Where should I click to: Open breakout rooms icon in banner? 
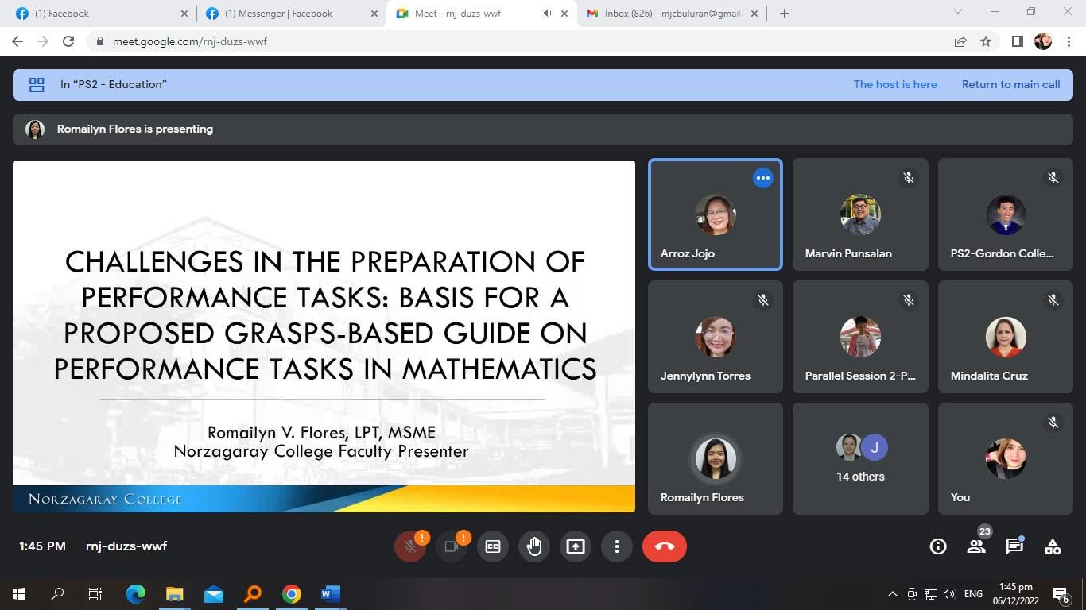coord(37,84)
